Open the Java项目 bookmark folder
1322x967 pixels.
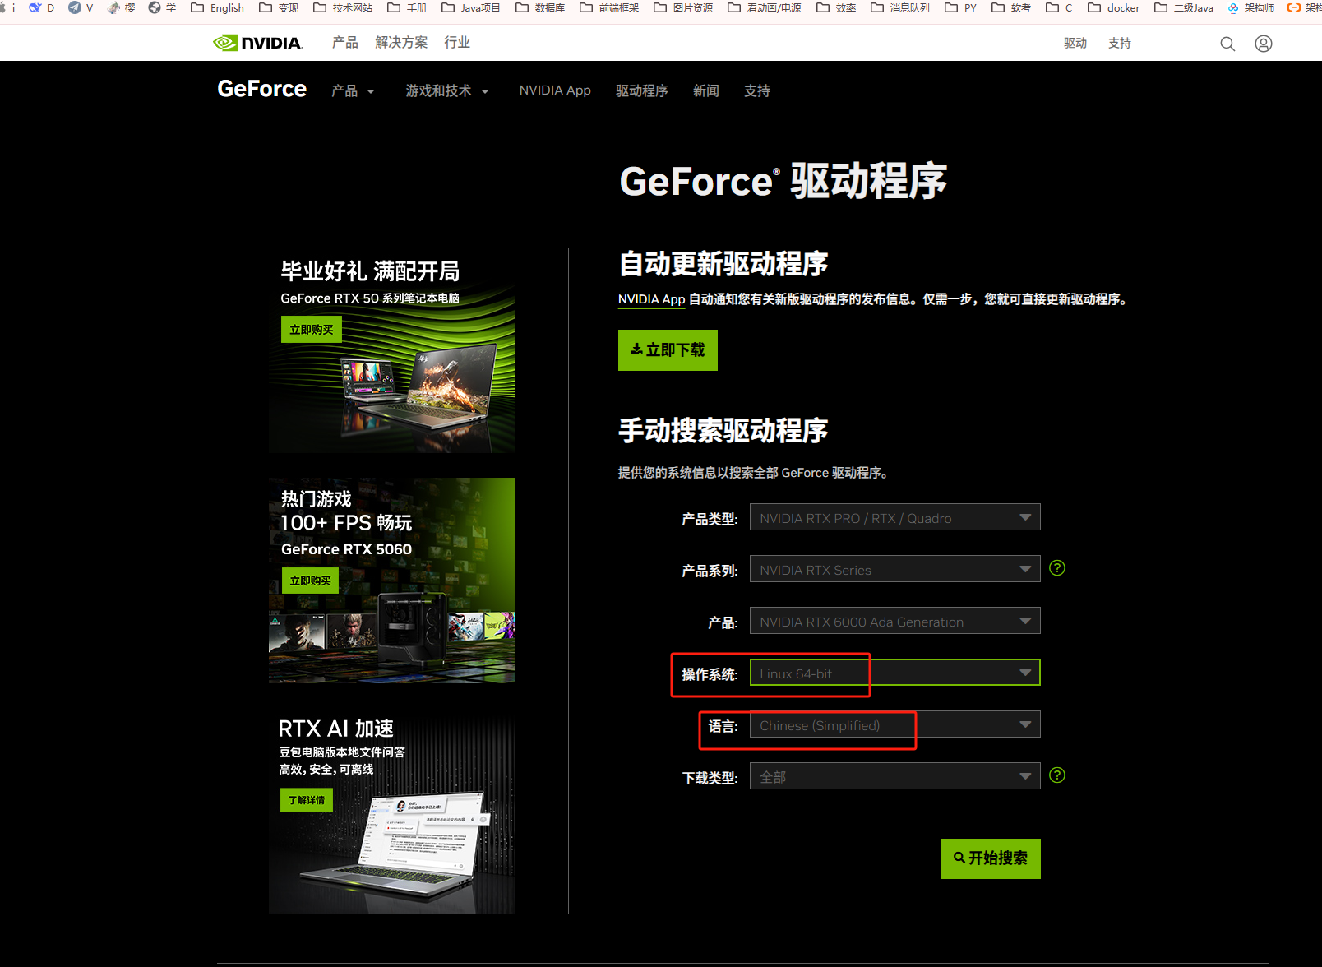pyautogui.click(x=470, y=8)
